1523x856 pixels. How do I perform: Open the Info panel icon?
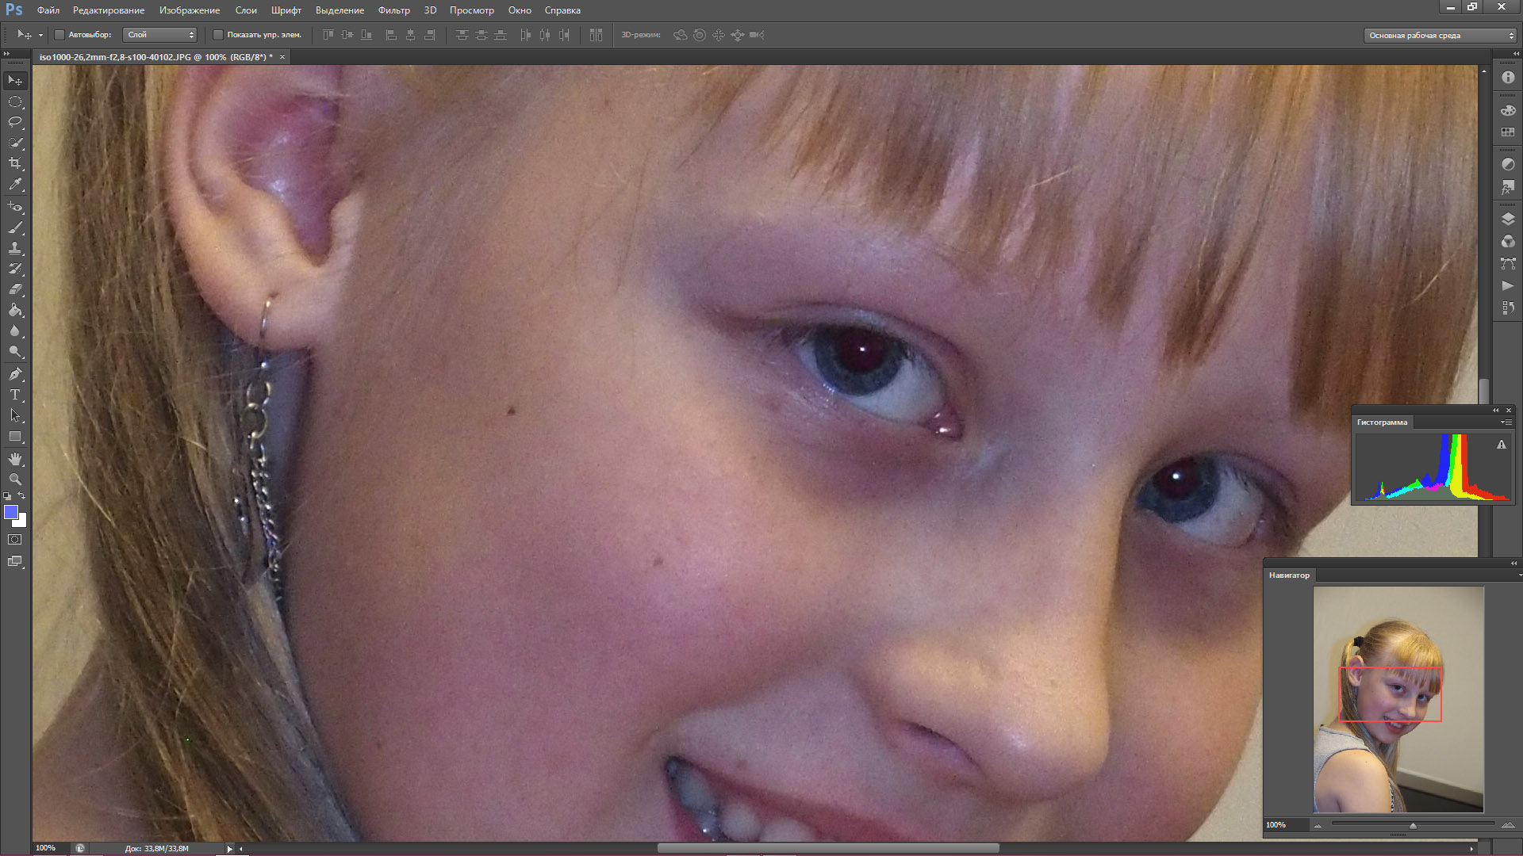[x=1508, y=78]
